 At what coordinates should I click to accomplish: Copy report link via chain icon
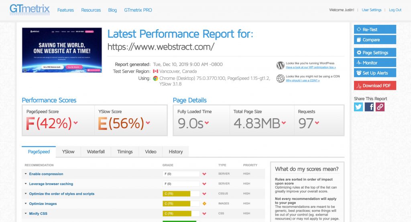(380, 107)
